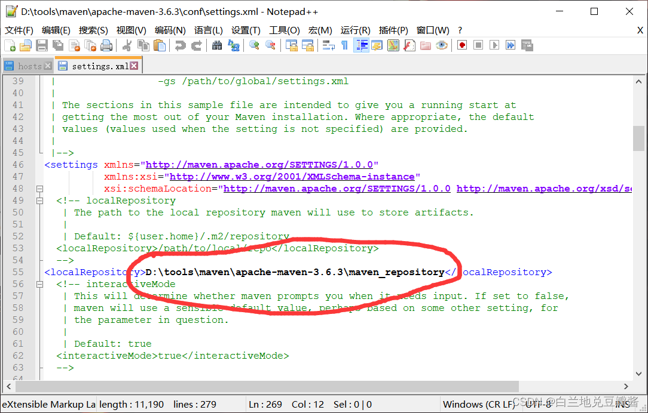Click the horizontal scrollbar right arrow
Screen dimensions: 648x413
[626, 387]
